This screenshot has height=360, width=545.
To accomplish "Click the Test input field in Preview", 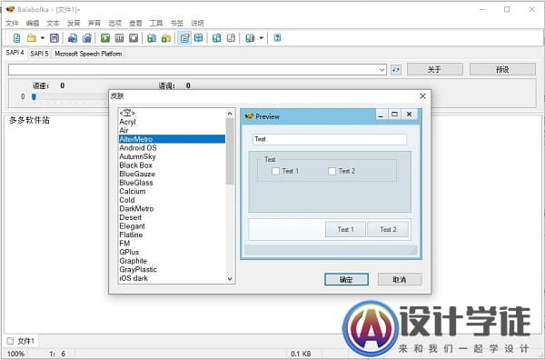I will [x=330, y=139].
